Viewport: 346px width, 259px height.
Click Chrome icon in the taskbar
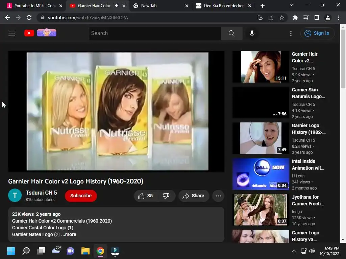(100, 251)
